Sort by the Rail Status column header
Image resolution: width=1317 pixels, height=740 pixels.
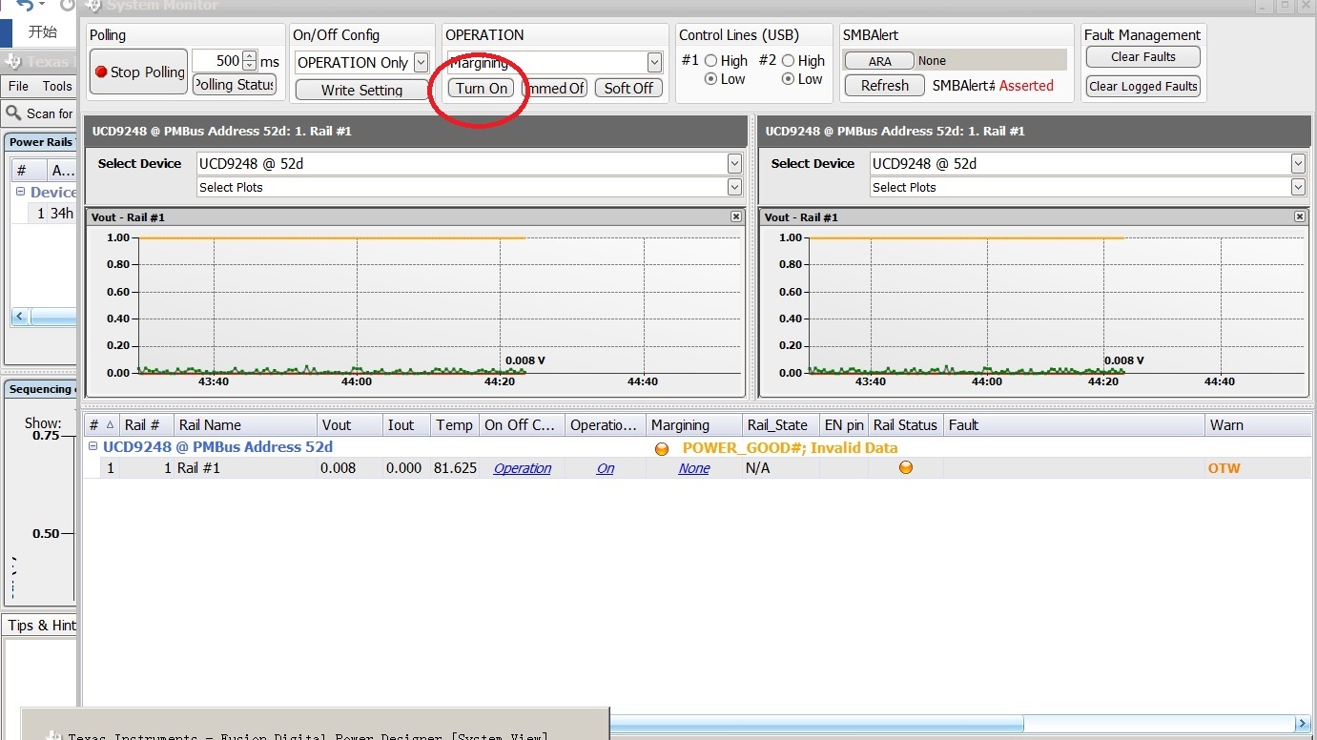906,425
